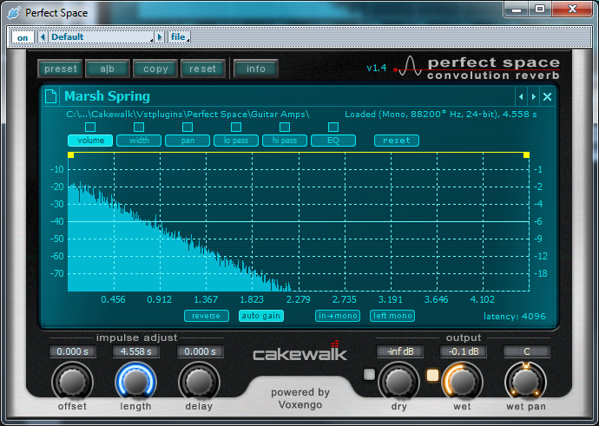Click the impulse folder path text
The height and width of the screenshot is (426, 599).
(188, 115)
